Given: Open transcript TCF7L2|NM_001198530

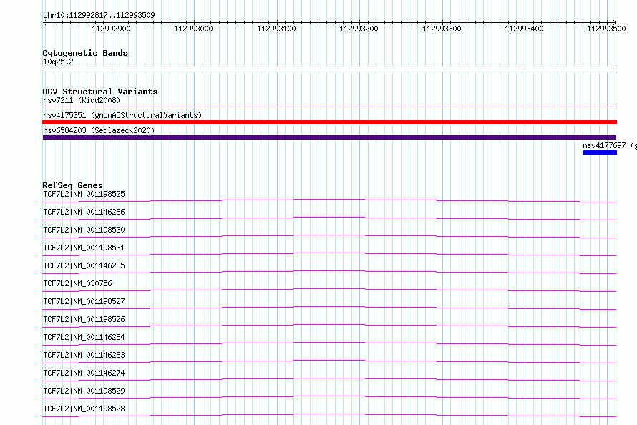Looking at the screenshot, I should click(84, 230).
